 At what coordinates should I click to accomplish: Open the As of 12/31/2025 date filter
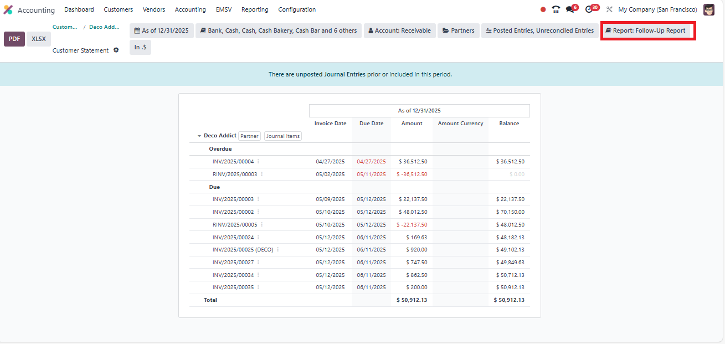click(162, 30)
